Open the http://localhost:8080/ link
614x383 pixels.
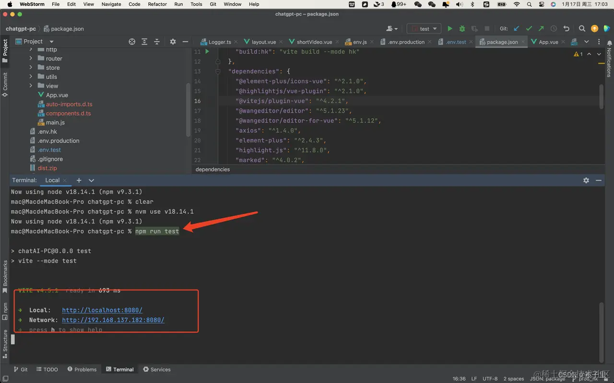[102, 310]
